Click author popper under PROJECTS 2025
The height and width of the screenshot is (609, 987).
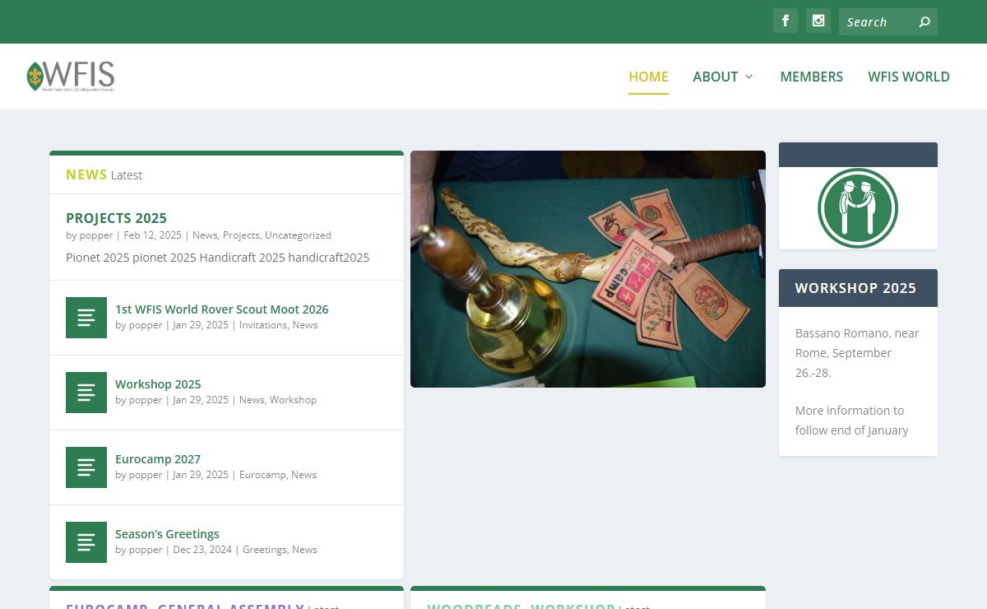96,235
